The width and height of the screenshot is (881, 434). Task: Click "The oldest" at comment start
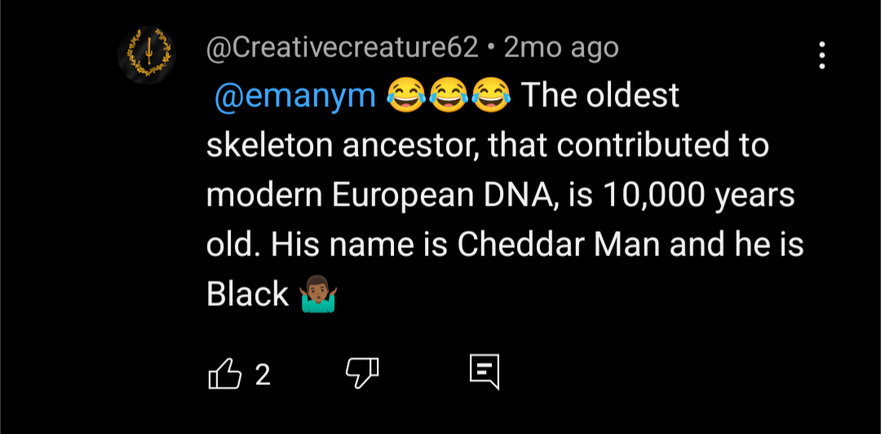pos(600,96)
